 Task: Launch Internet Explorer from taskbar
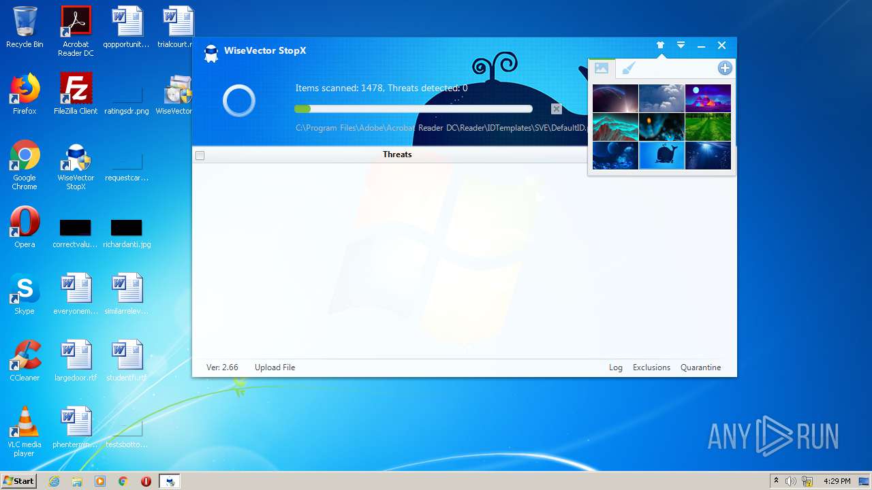(x=54, y=481)
